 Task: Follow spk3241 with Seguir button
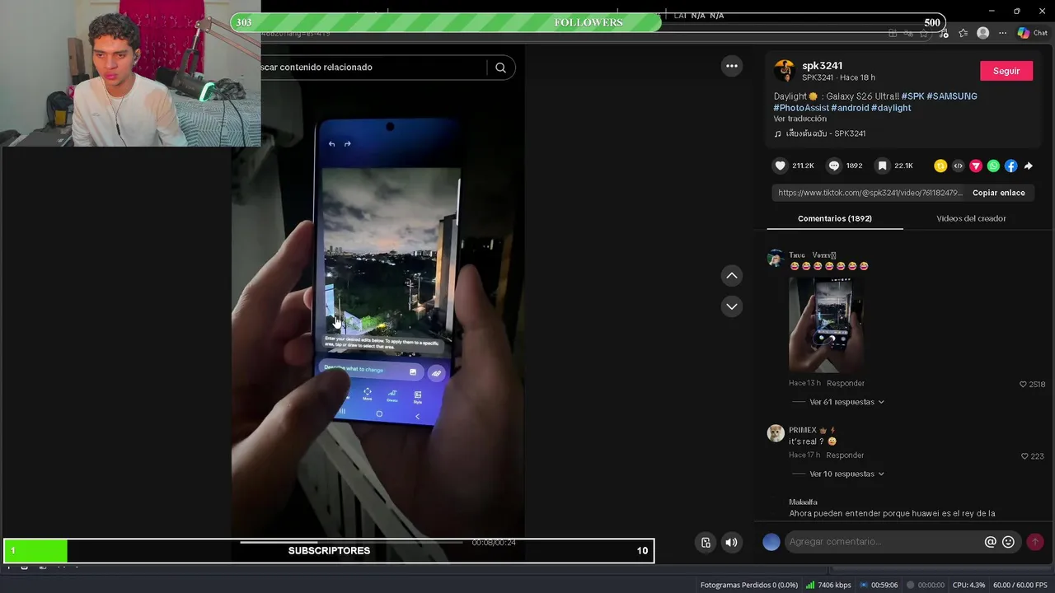[1006, 71]
